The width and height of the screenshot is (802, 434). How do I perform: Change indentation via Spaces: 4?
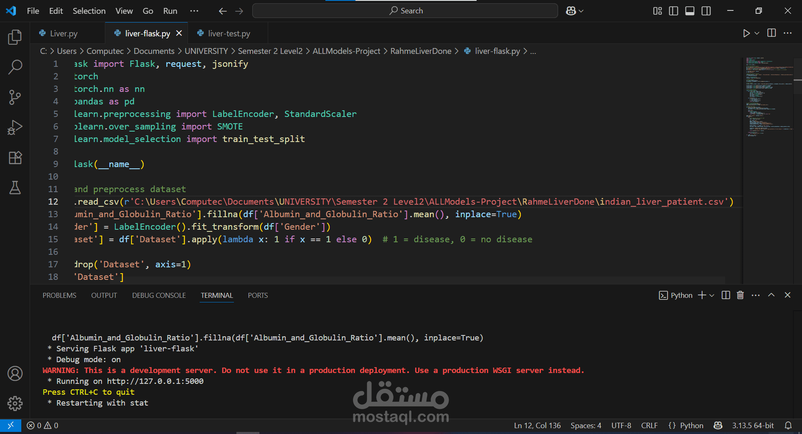click(586, 425)
